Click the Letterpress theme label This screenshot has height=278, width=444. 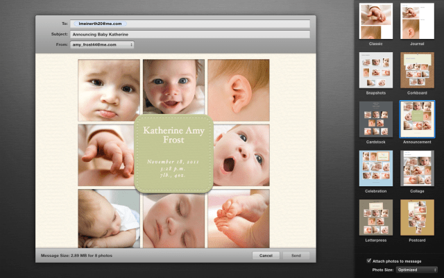point(376,240)
